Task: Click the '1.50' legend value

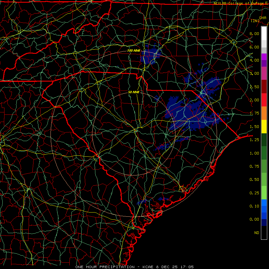Action: [254, 127]
